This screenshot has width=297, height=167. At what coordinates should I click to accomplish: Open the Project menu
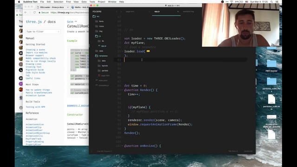[102, 2]
